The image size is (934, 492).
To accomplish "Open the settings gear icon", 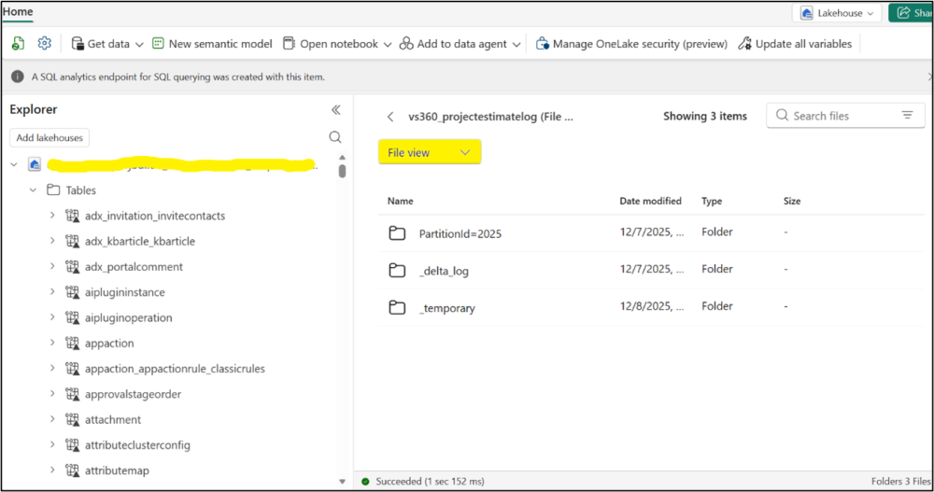I will pos(44,44).
